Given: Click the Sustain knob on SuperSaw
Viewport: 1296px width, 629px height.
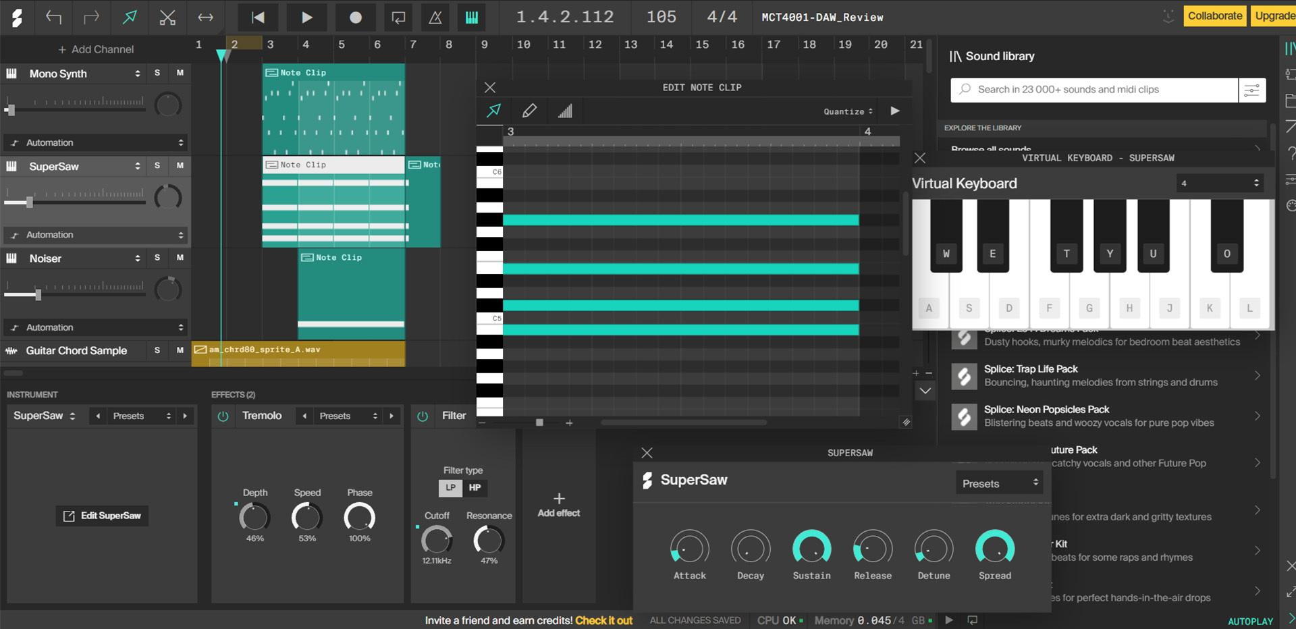Looking at the screenshot, I should 811,548.
